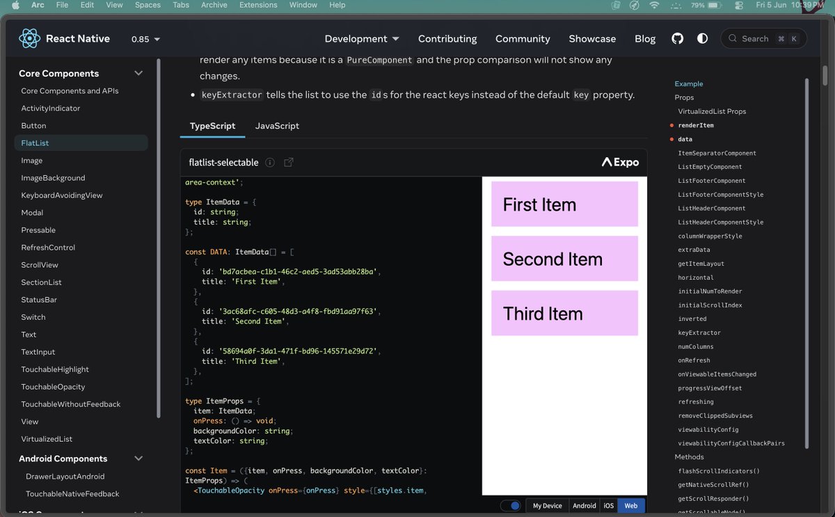The width and height of the screenshot is (835, 517).
Task: Open the Extensions menu in the menu bar
Action: 258,5
